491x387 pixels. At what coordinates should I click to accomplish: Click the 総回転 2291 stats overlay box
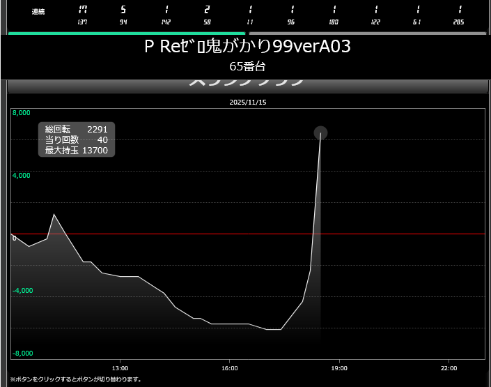coord(77,139)
